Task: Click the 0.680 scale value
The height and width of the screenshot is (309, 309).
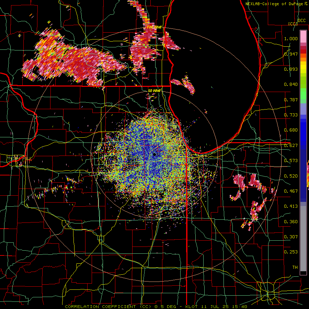Action: [291, 130]
